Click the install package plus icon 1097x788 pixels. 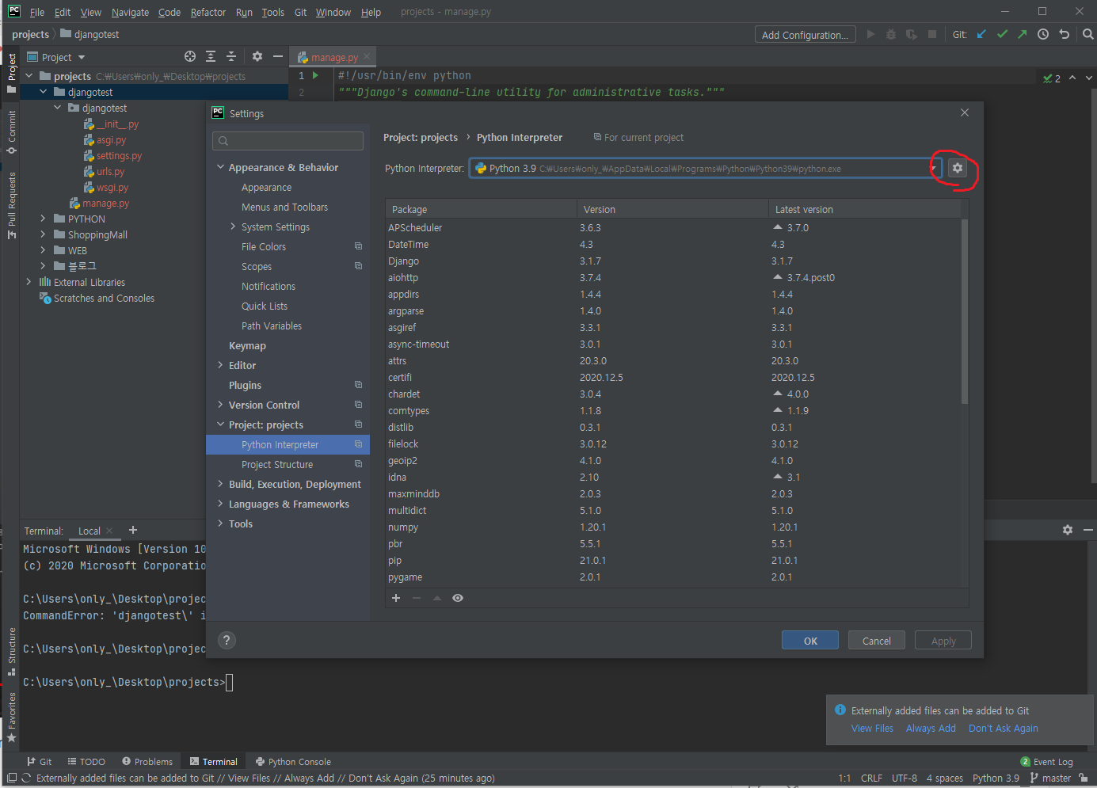click(396, 598)
